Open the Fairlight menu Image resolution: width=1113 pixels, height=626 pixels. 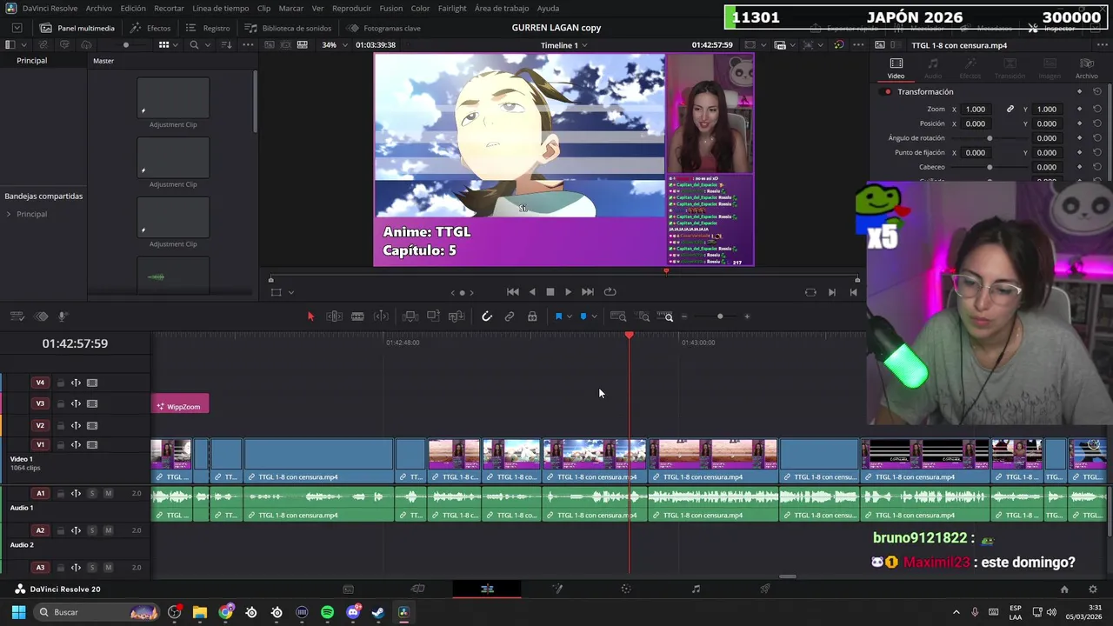point(452,9)
